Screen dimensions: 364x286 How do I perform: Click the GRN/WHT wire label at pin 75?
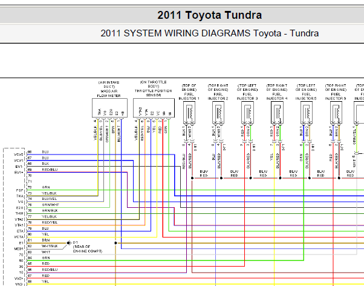pos(50,204)
